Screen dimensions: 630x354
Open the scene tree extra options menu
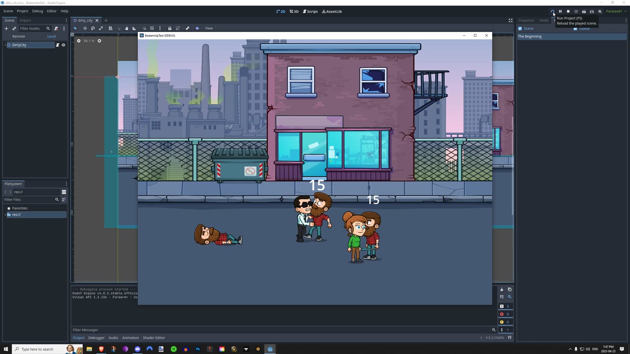[63, 29]
